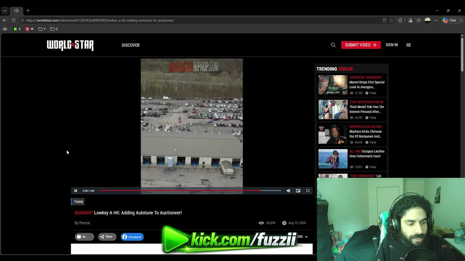465x261 pixels.
Task: Go to the DISCOVER menu item
Action: click(x=130, y=45)
